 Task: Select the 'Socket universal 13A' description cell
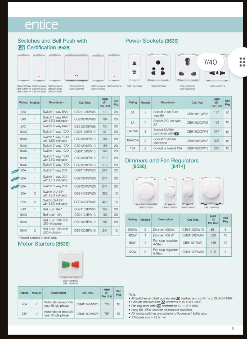(x=168, y=148)
